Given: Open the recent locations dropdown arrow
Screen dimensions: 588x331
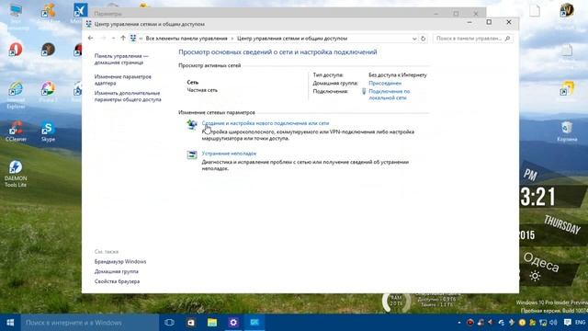Looking at the screenshot, I should [113, 39].
